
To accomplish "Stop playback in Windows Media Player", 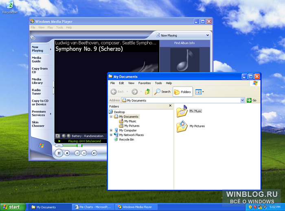I will 67,153.
